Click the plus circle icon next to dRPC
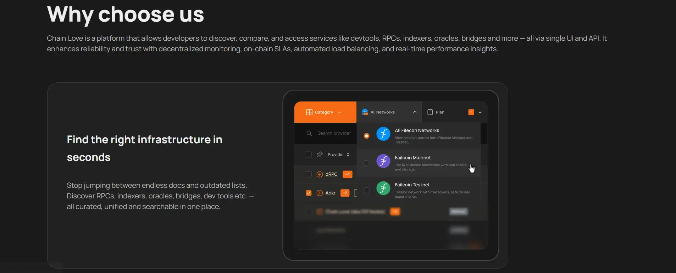676x273 pixels. 320,174
